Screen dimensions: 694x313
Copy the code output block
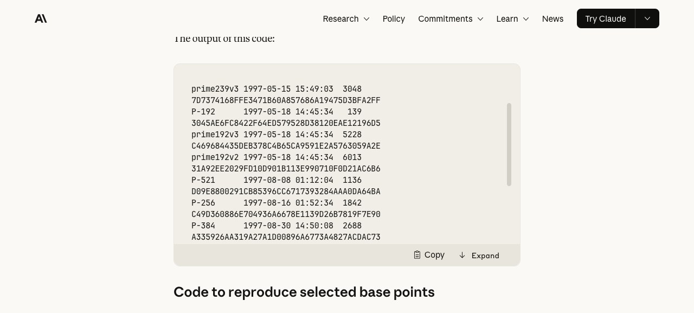click(429, 255)
